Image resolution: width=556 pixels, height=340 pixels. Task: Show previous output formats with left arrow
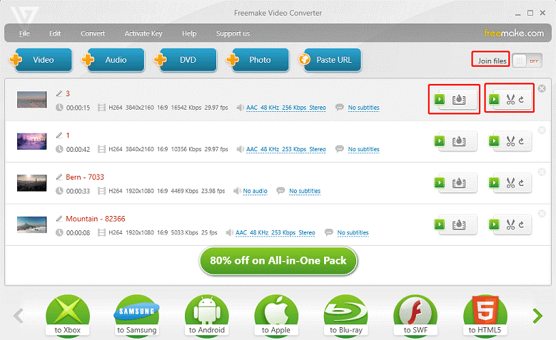19,316
